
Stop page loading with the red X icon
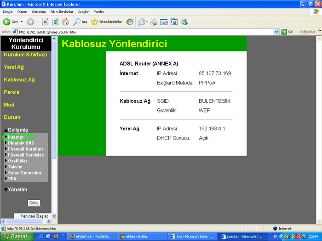45,22
